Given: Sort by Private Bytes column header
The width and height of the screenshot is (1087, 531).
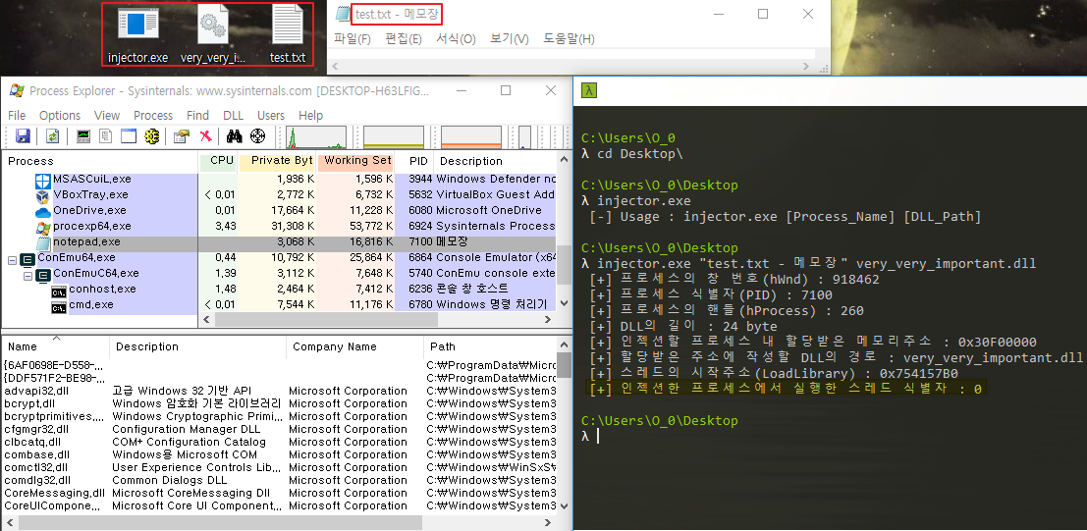Looking at the screenshot, I should pyautogui.click(x=277, y=161).
